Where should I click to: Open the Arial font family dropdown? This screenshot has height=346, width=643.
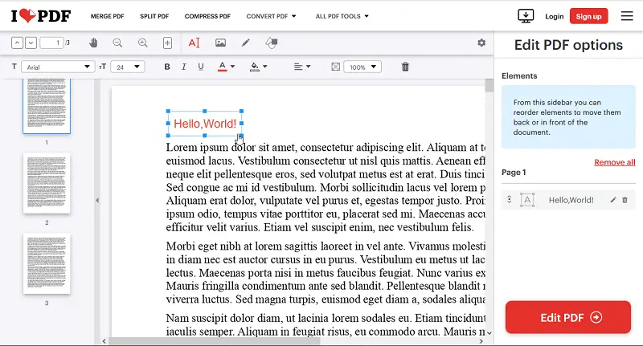click(x=58, y=67)
